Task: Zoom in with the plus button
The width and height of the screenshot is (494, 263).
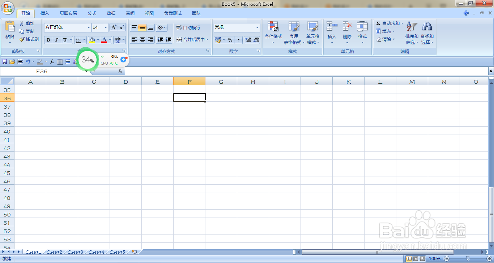Action: coord(489,259)
